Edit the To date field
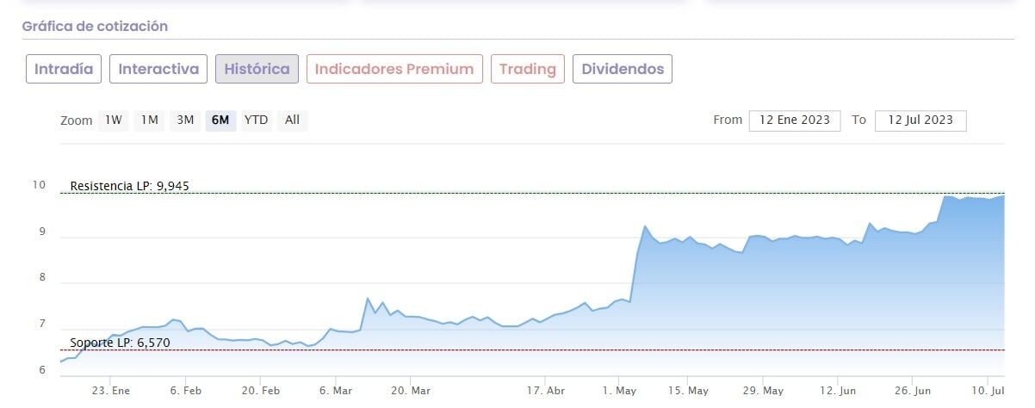 pos(920,121)
